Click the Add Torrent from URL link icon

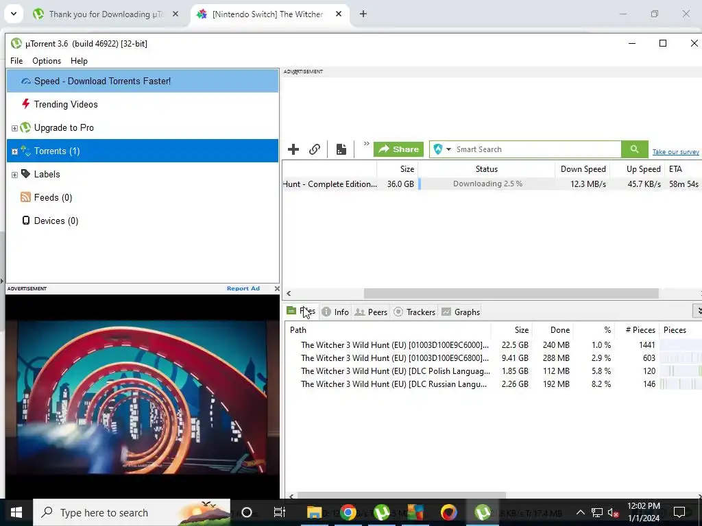coord(315,149)
